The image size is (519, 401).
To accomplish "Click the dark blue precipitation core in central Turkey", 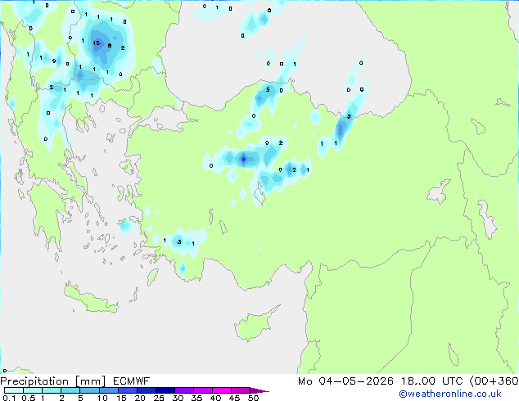I will 244,159.
